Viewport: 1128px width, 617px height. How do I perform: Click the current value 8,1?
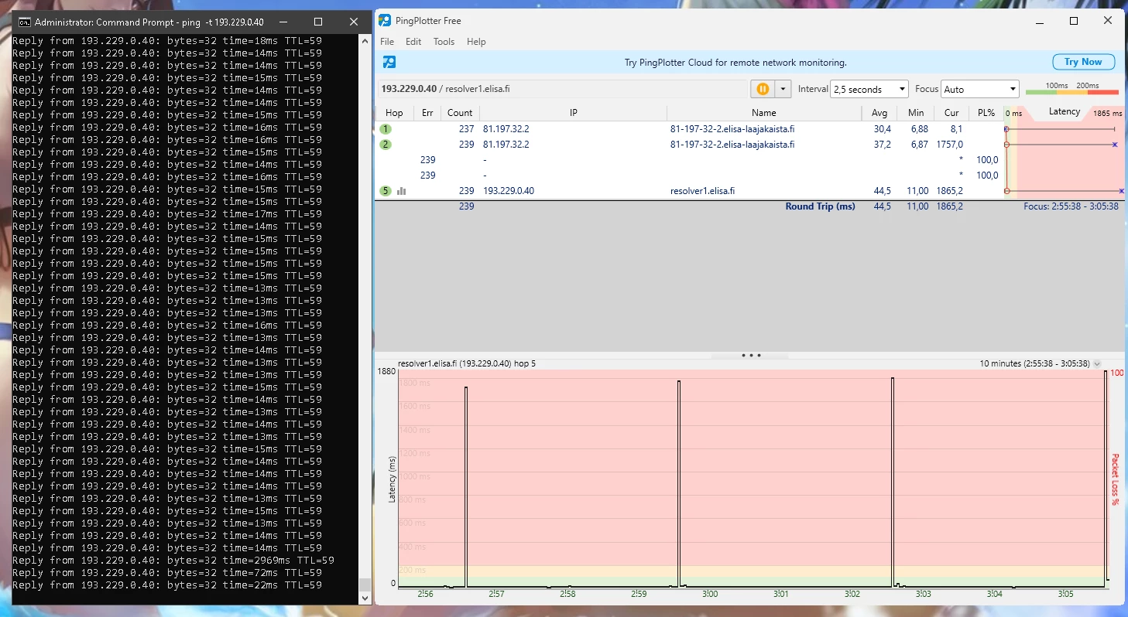click(956, 129)
